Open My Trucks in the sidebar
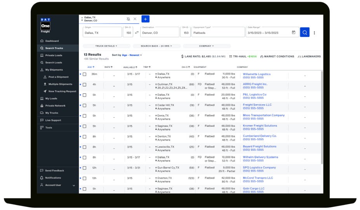The image size is (360, 210). pyautogui.click(x=58, y=113)
